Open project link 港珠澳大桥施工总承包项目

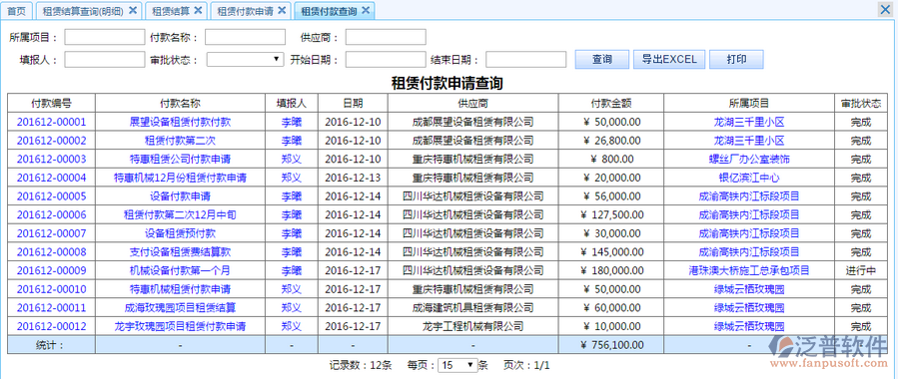click(749, 270)
